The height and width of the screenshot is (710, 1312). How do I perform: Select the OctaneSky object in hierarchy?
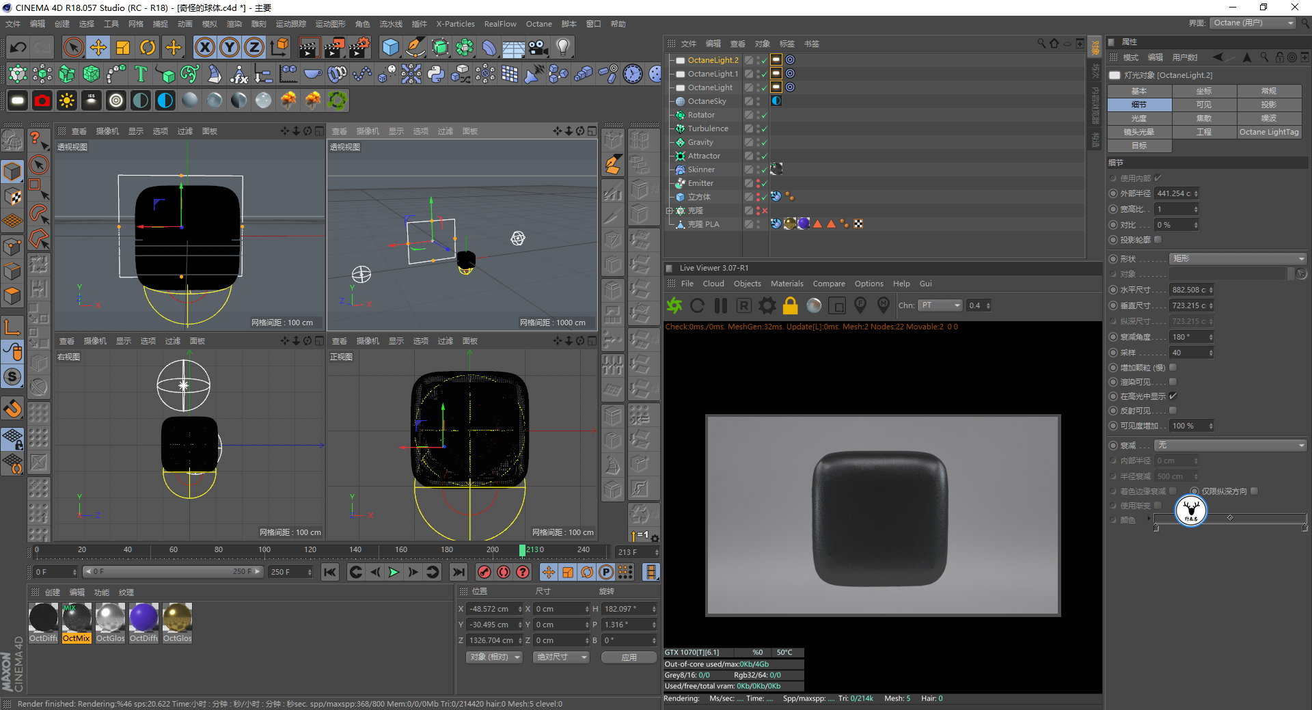click(707, 101)
